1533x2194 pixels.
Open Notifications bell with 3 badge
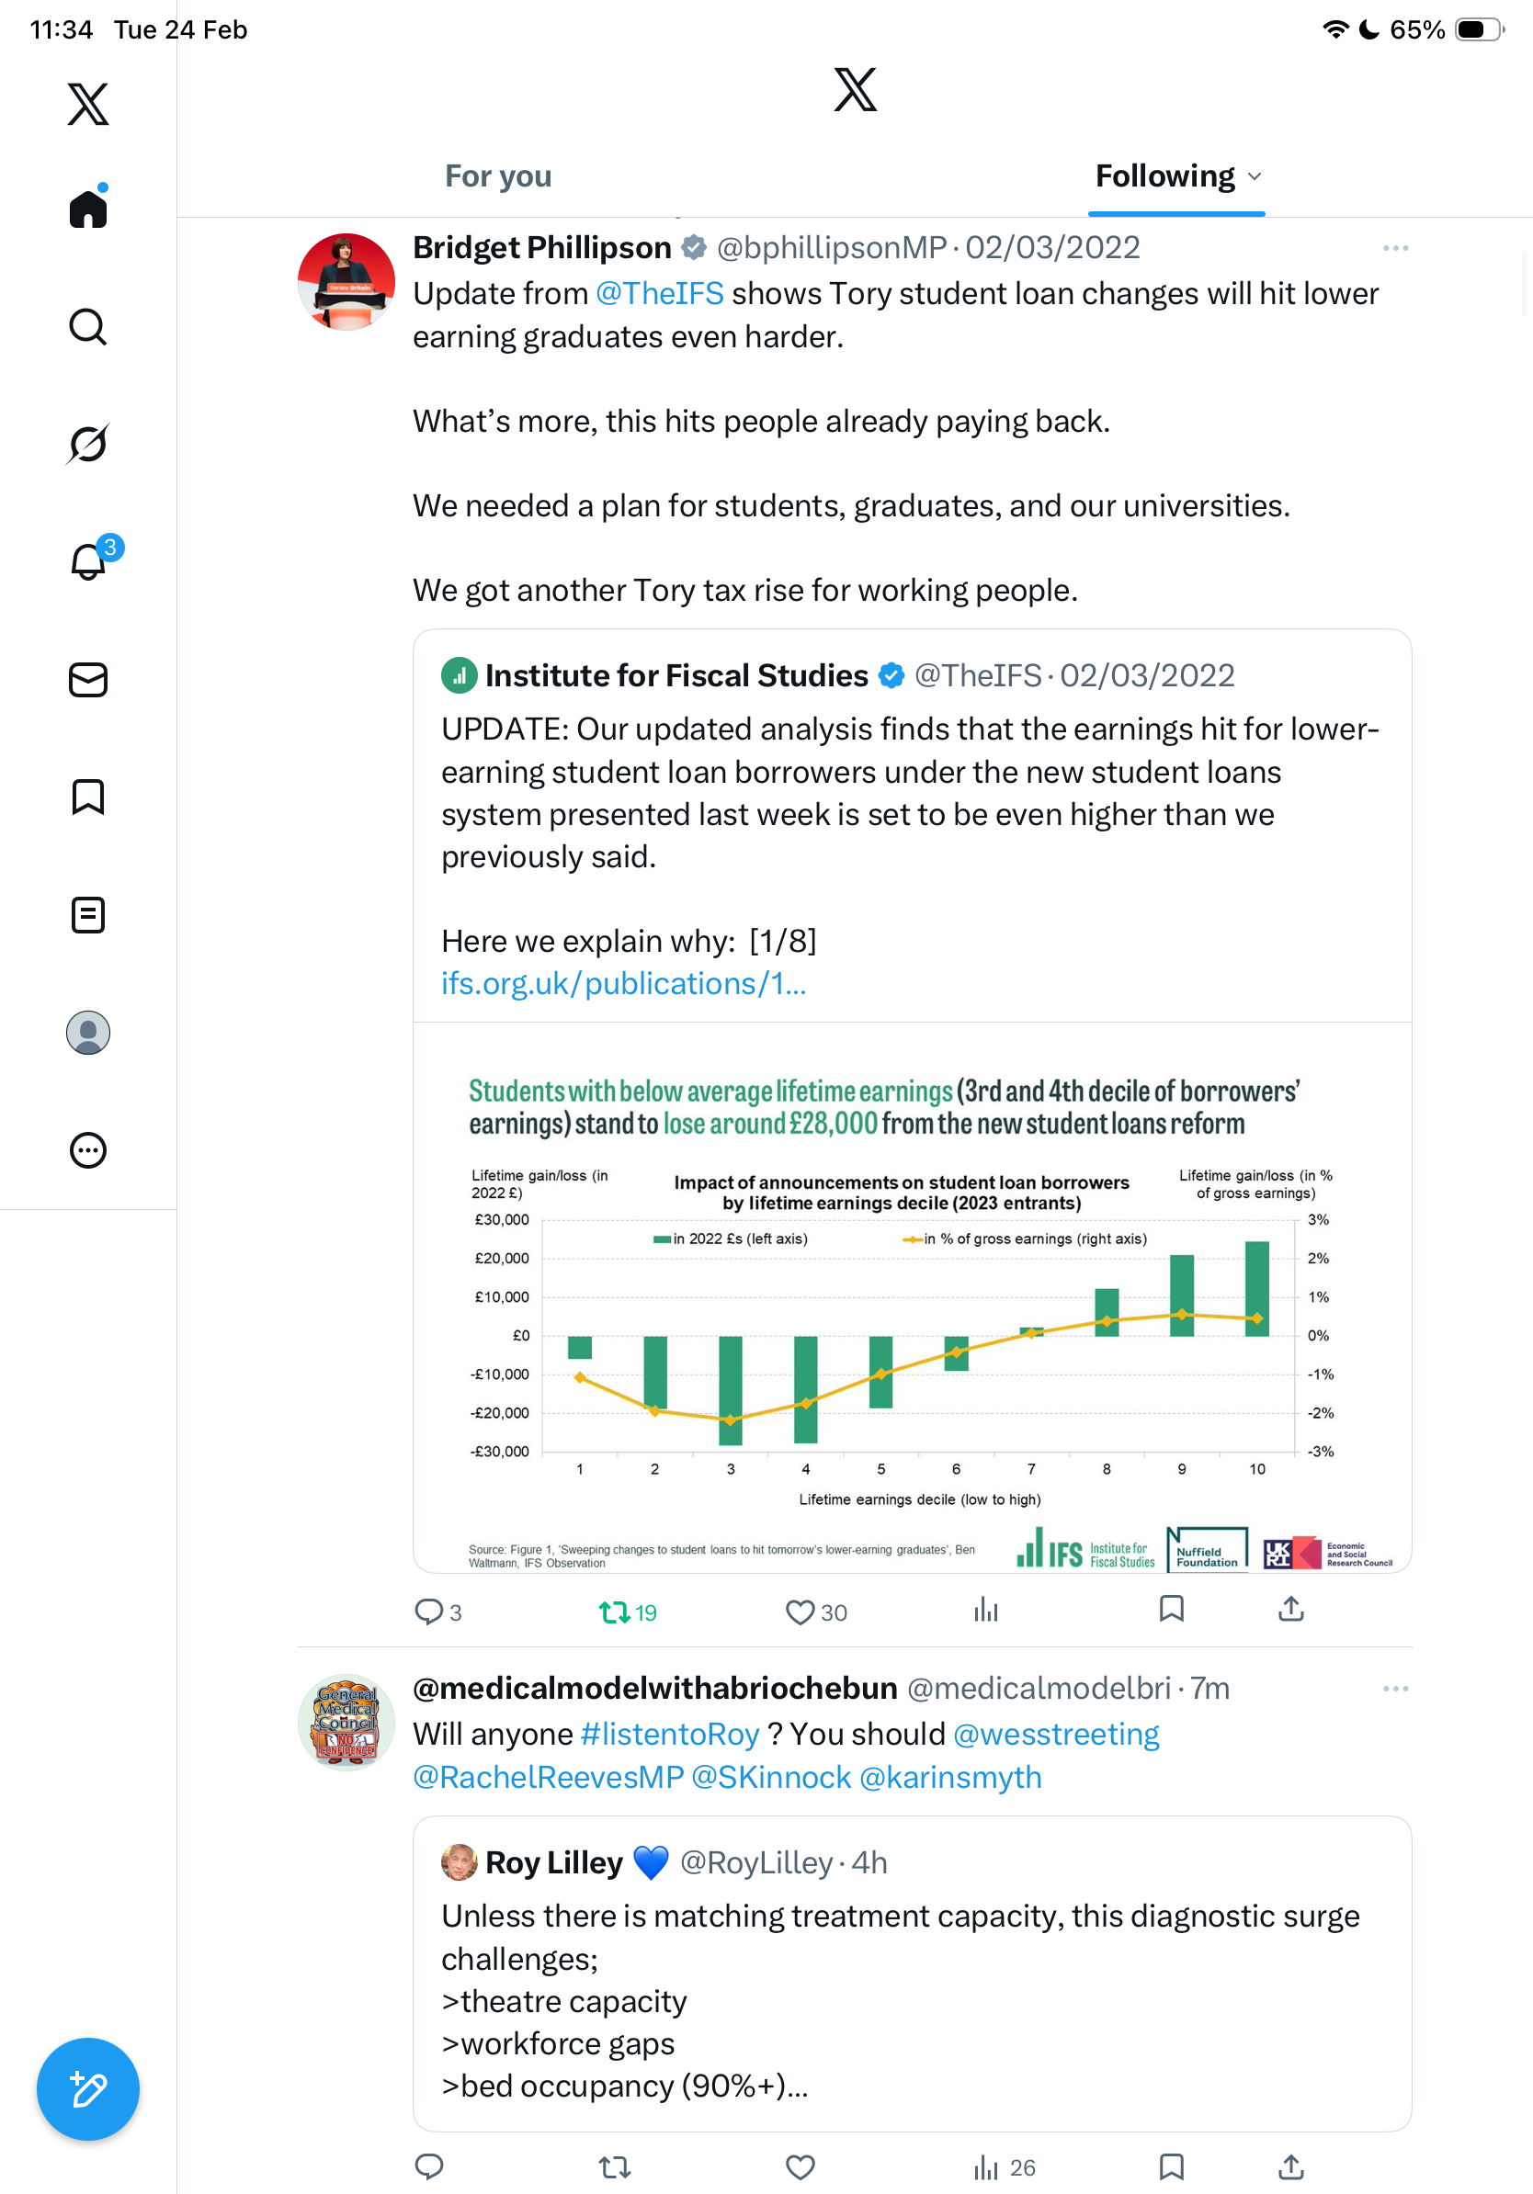coord(90,561)
